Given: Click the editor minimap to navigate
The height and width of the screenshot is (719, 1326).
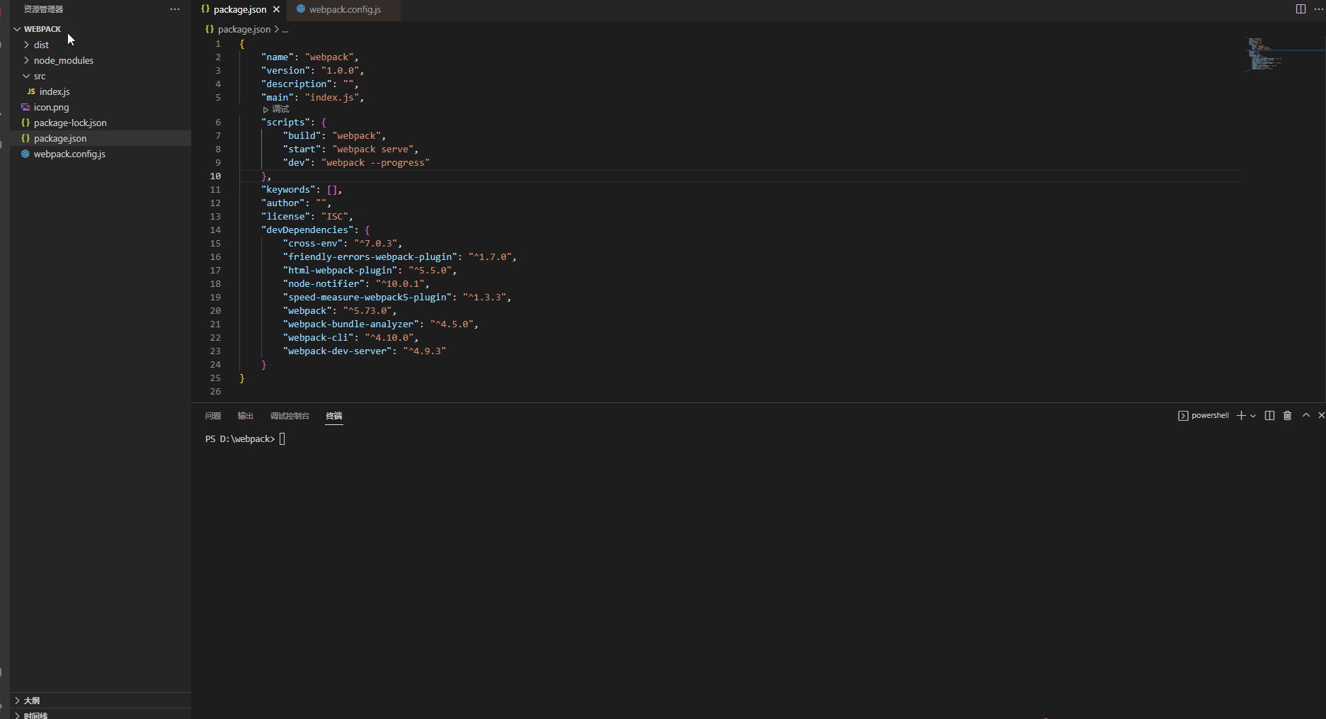Looking at the screenshot, I should (x=1267, y=53).
